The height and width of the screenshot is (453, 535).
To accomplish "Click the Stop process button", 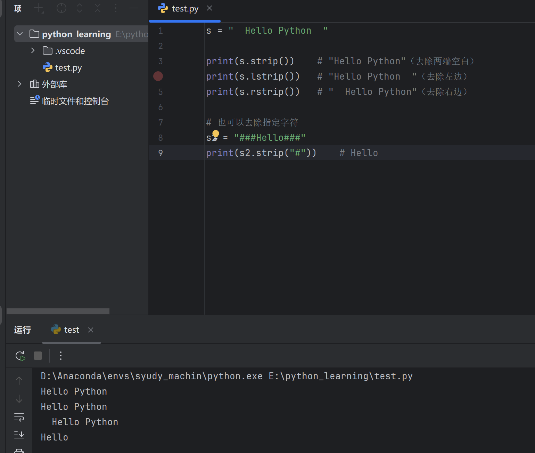I will click(38, 356).
